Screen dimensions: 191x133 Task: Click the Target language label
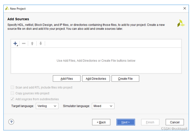click(23, 106)
